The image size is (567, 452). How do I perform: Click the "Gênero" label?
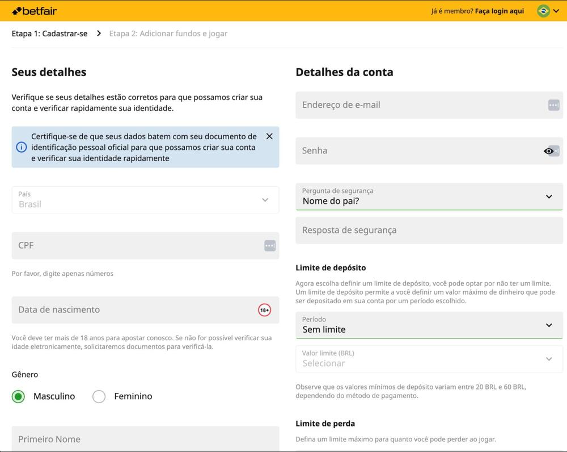click(x=24, y=375)
